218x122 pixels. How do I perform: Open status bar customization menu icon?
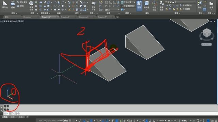coord(216,121)
